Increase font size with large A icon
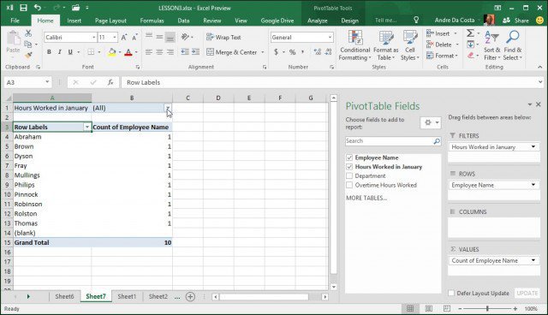Viewport: 548px width, 315px height. coord(123,37)
